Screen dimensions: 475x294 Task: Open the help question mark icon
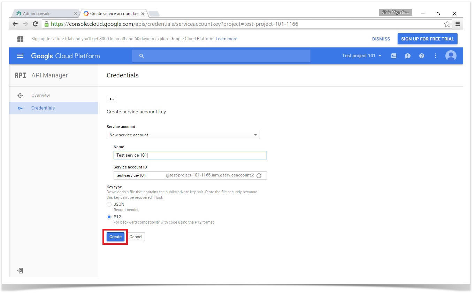[x=422, y=56]
